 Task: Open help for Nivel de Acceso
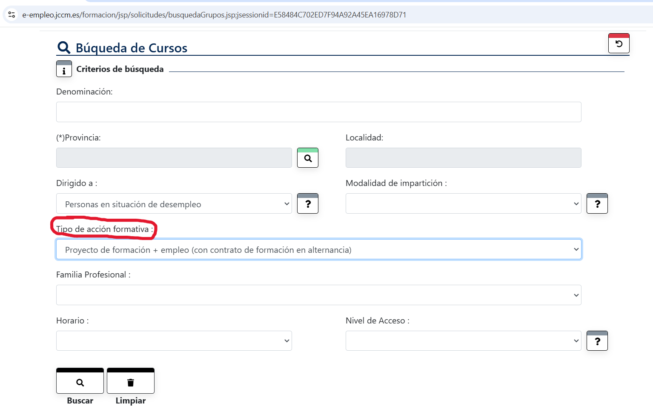point(597,341)
